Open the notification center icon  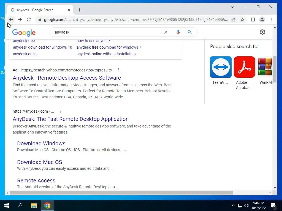(273, 206)
